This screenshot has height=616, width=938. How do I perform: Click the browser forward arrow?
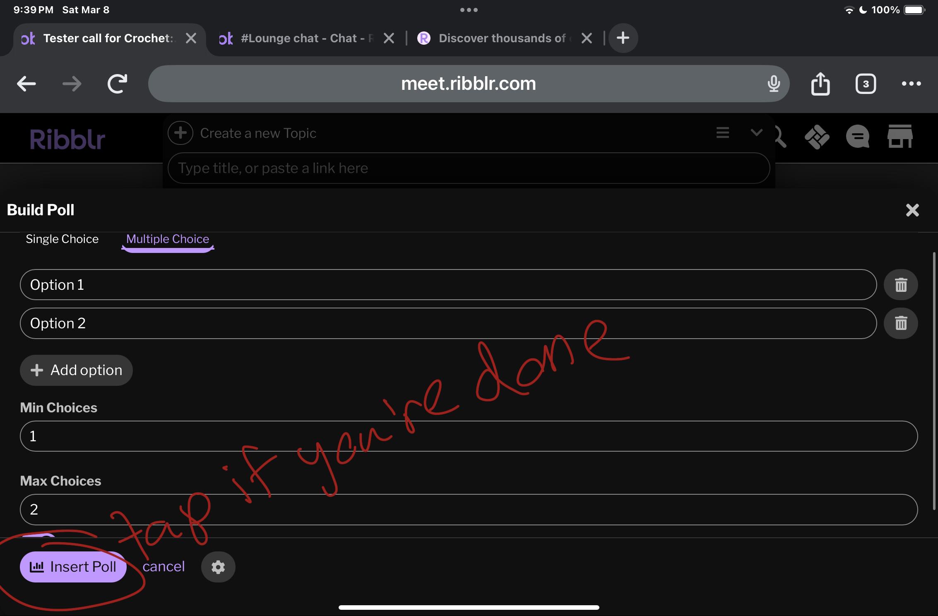[72, 84]
